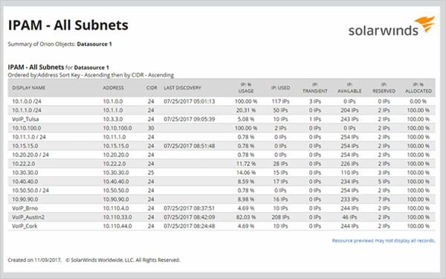Click the 'Ordered by: Address Sort Key' line

(91, 75)
